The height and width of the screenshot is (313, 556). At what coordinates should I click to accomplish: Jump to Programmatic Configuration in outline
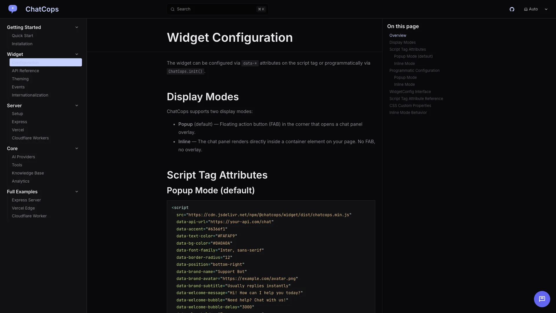[x=414, y=70]
